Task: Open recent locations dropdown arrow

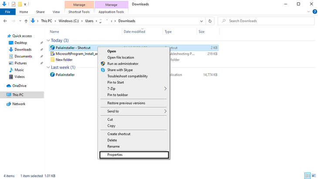Action: tap(20, 21)
